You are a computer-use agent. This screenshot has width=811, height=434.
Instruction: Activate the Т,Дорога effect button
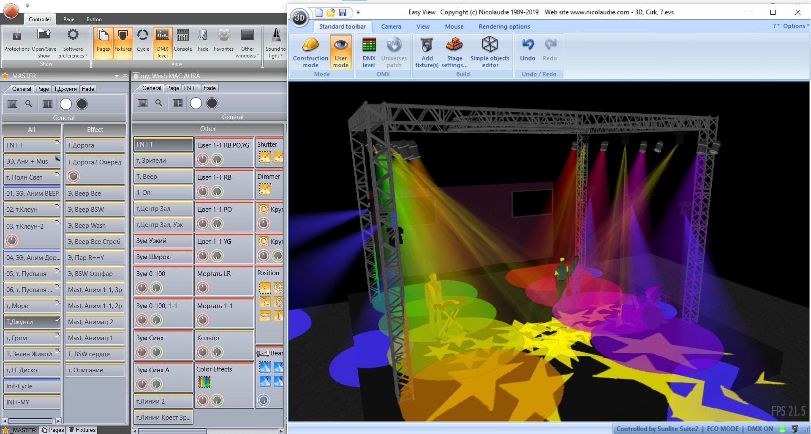tap(95, 145)
